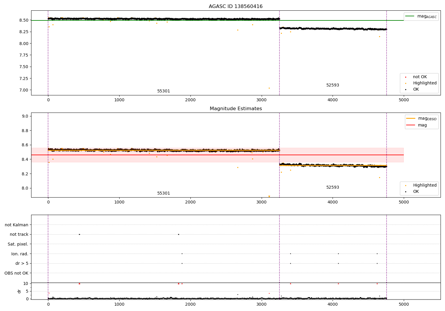Click the 'Magnitude Estimates' subplot title
This screenshot has width=445, height=311.
pyautogui.click(x=236, y=109)
